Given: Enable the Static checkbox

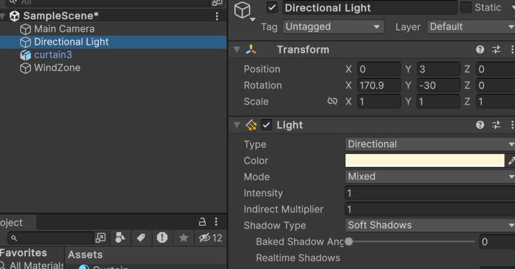Looking at the screenshot, I should tap(466, 8).
